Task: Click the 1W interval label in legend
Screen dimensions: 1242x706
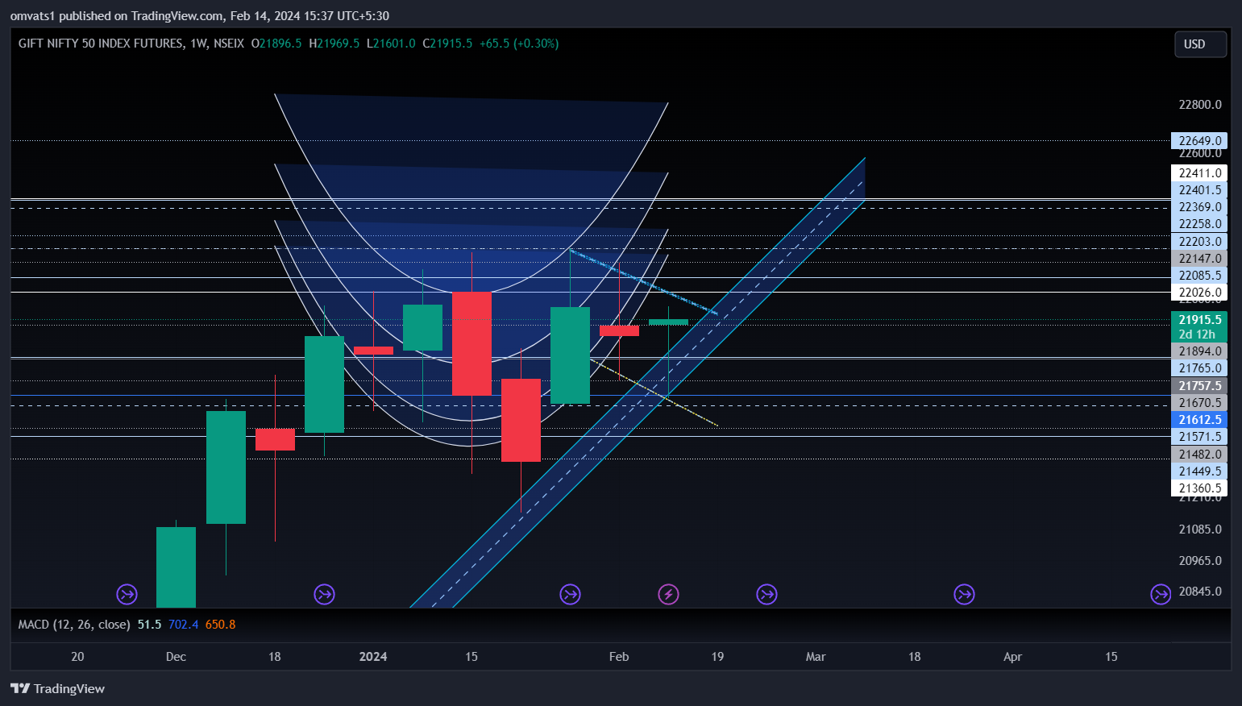Action: click(199, 44)
